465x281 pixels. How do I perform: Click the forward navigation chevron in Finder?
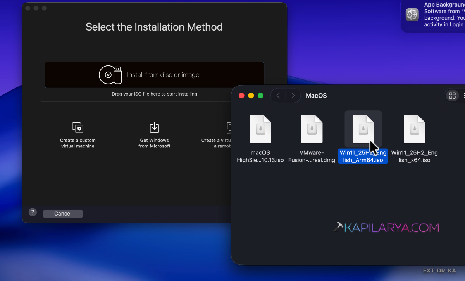click(x=293, y=95)
